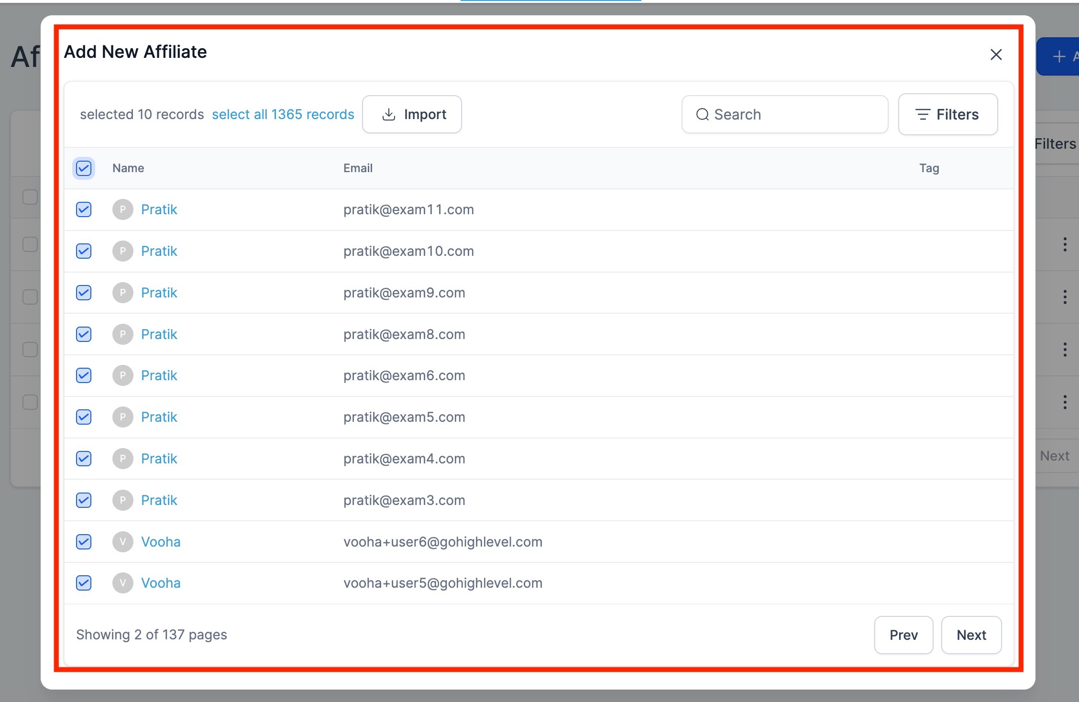
Task: Open Pratik contact with pratik@exam5.com
Action: pyautogui.click(x=159, y=417)
